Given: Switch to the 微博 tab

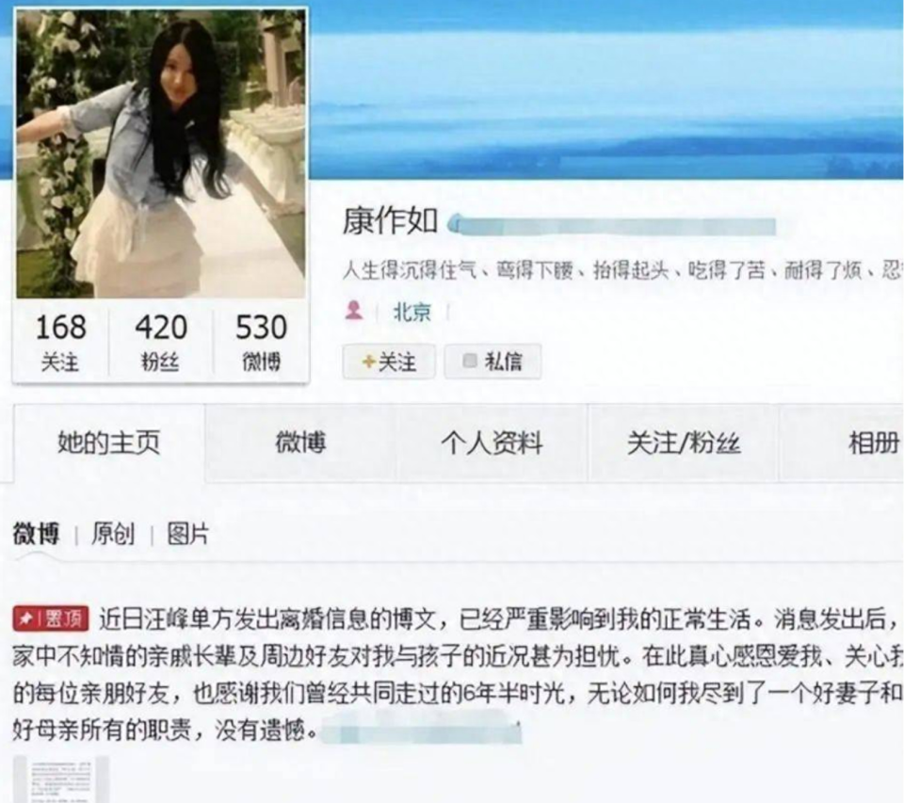Looking at the screenshot, I should pos(300,442).
